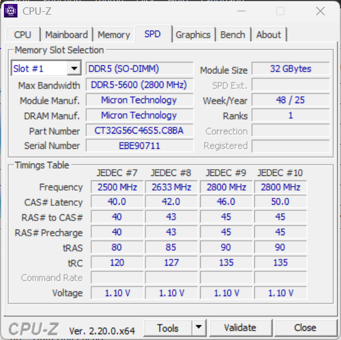
Task: Click the Validate button
Action: pyautogui.click(x=240, y=328)
